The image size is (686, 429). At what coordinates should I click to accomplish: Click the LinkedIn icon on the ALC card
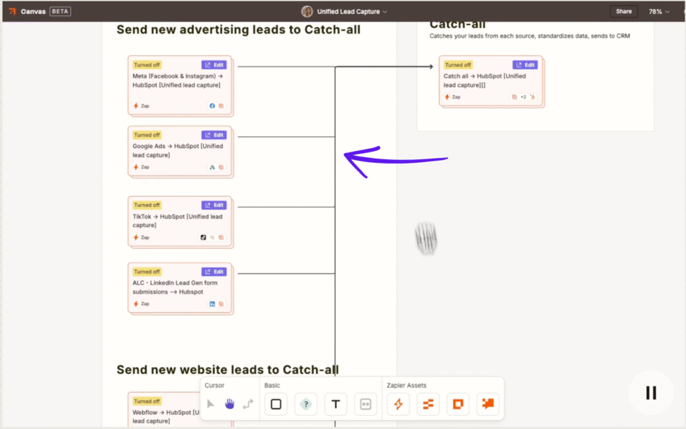[x=211, y=304]
